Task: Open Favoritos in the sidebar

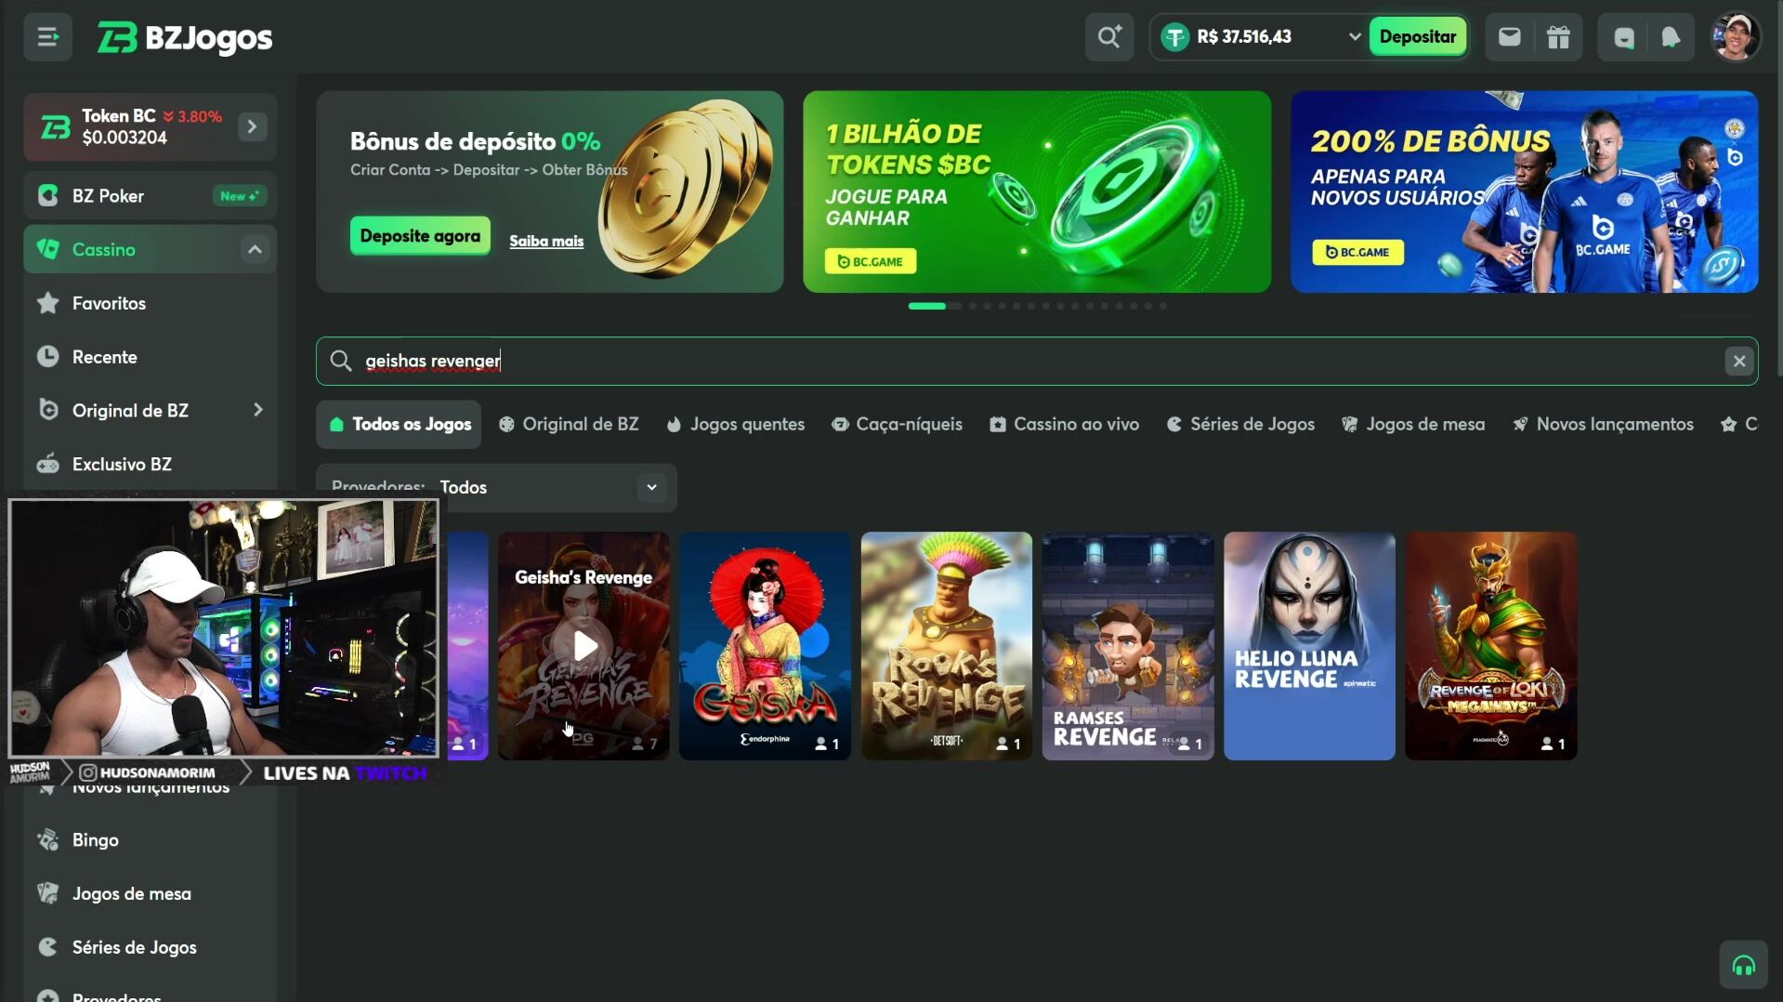Action: (x=151, y=303)
